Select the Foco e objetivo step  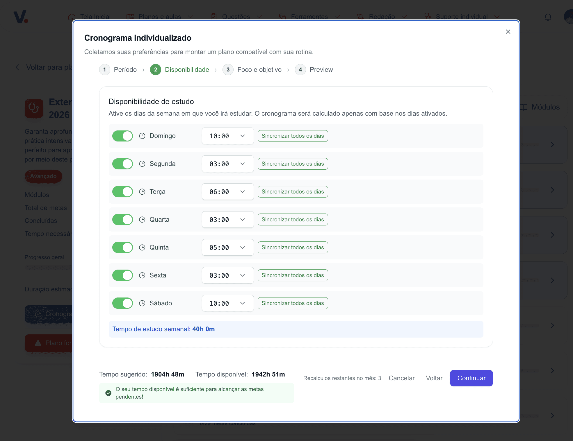[259, 70]
